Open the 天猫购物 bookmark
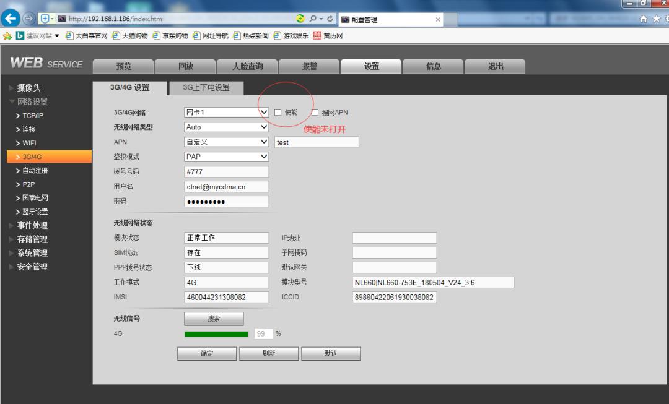Screen dimensions: 669x404 pyautogui.click(x=130, y=36)
